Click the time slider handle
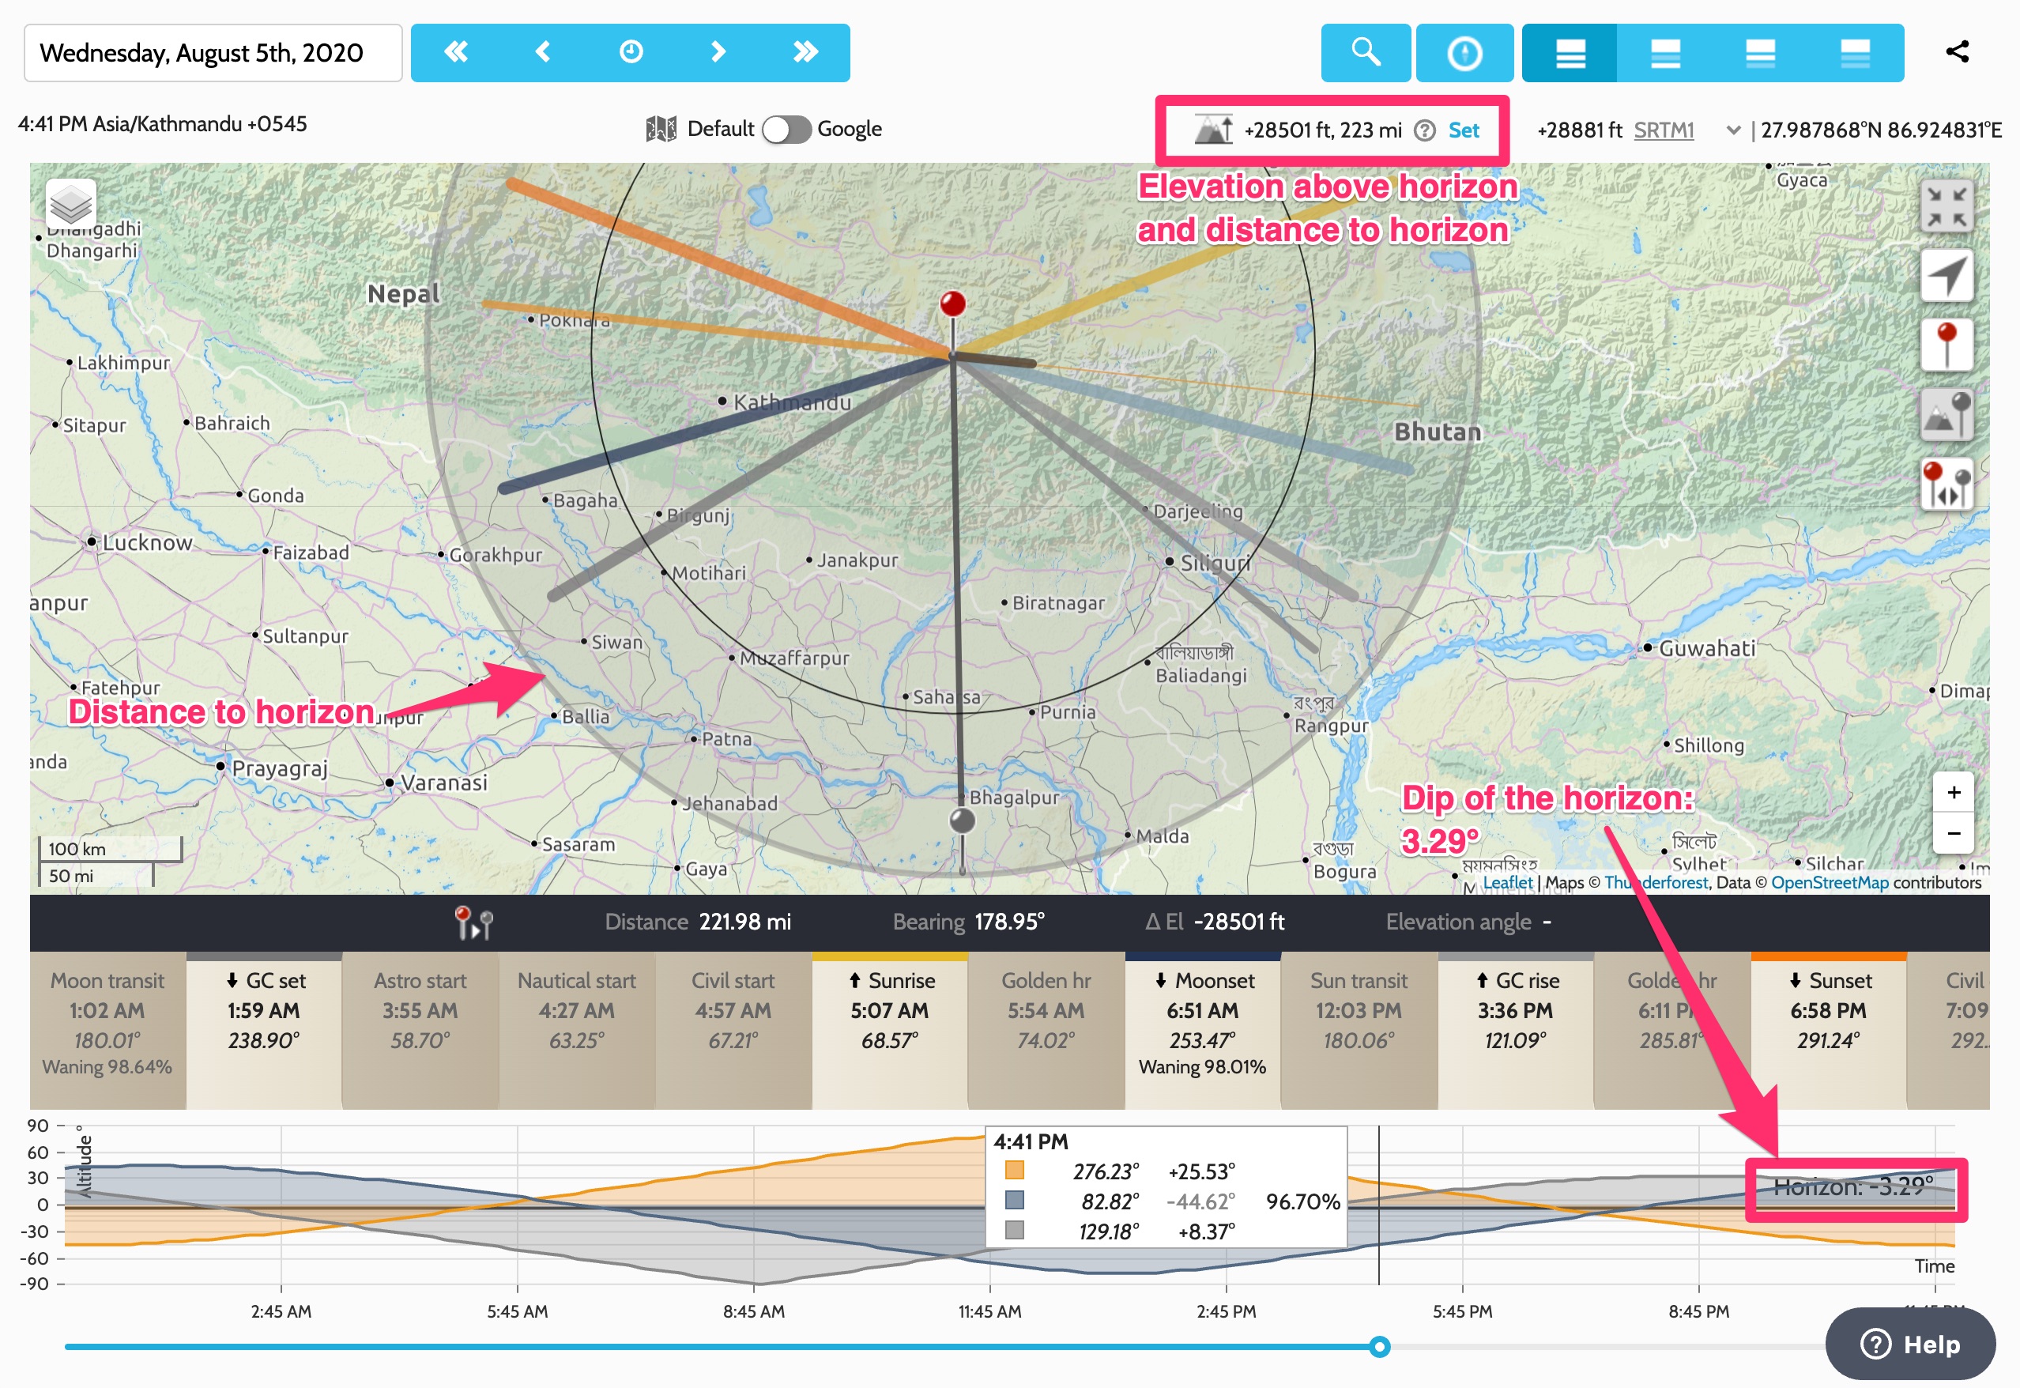 tap(1379, 1347)
